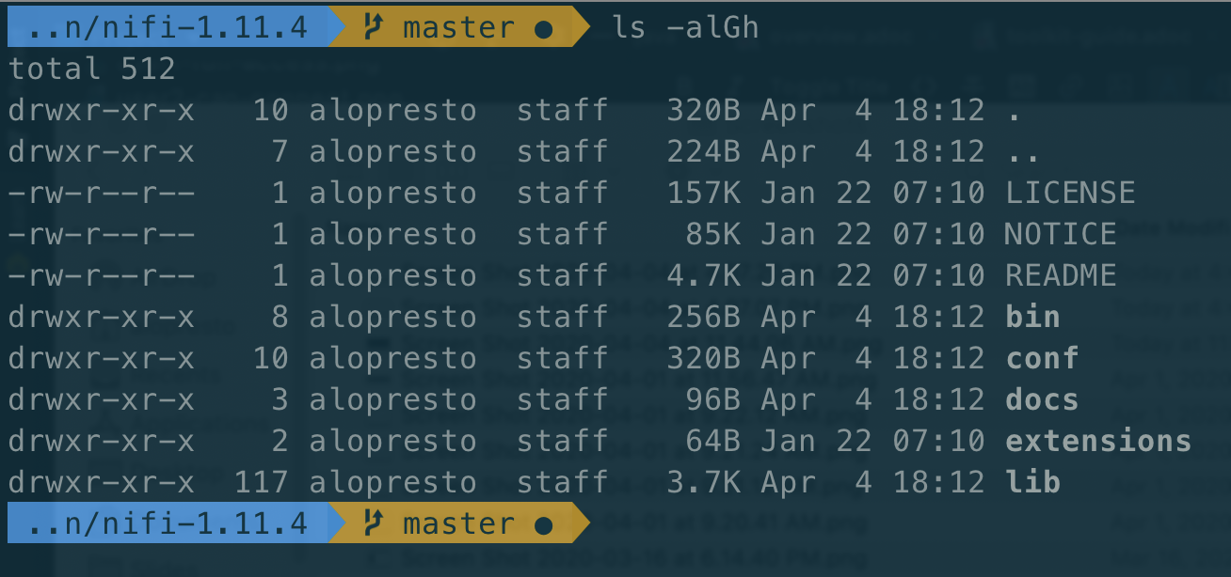Select the README file name
The height and width of the screenshot is (577, 1231).
(1061, 275)
